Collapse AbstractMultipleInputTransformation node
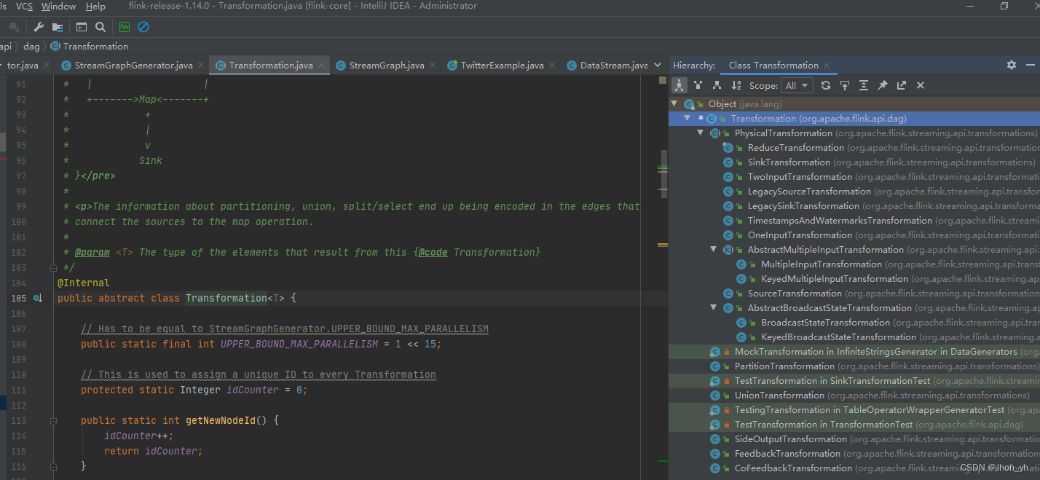The height and width of the screenshot is (480, 1040). 714,249
